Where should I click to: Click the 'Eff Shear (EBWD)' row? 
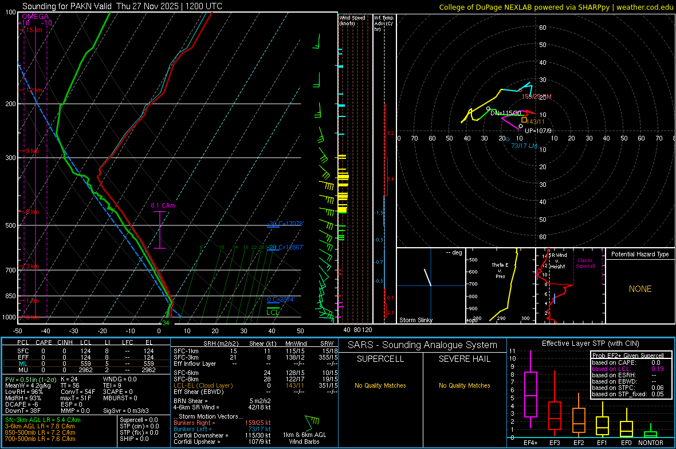[x=256, y=392]
